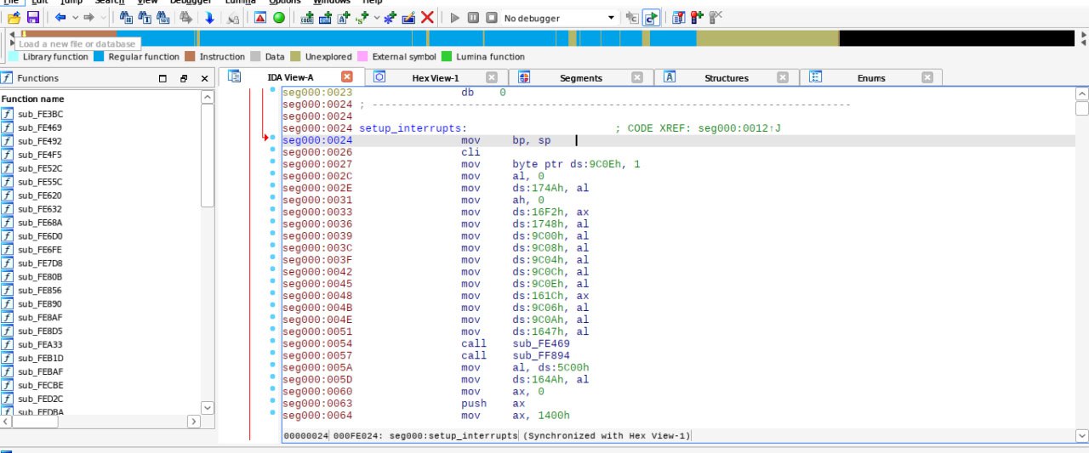The height and width of the screenshot is (453, 1089).
Task: Click the black region of navigation band
Action: click(955, 38)
